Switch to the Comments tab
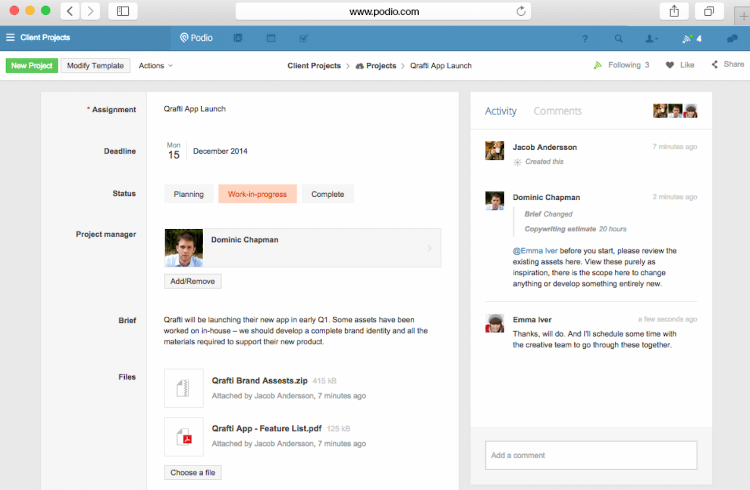 point(557,111)
